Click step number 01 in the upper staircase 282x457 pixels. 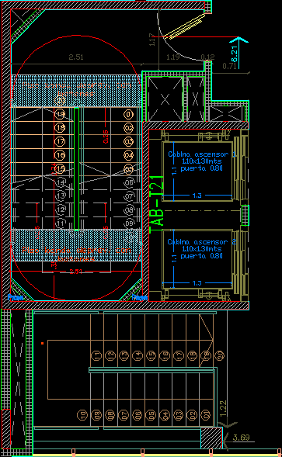tap(128, 115)
